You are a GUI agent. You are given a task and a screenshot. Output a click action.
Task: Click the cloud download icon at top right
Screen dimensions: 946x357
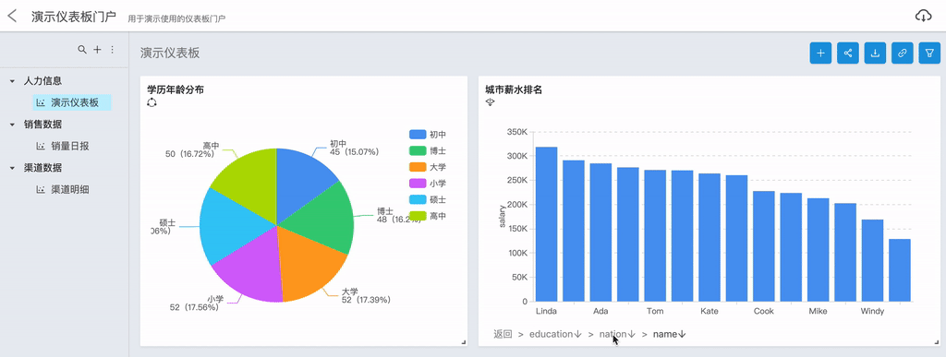point(924,17)
